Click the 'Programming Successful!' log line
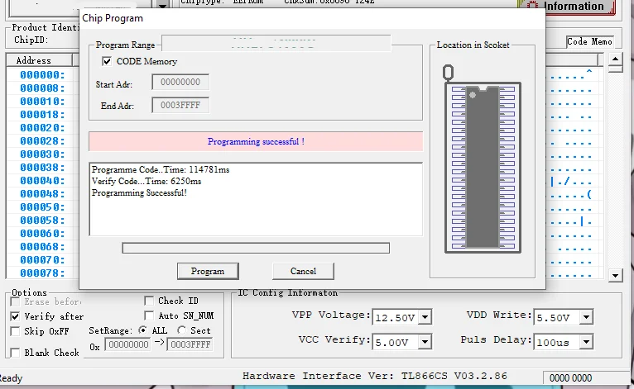The image size is (634, 389). click(139, 193)
